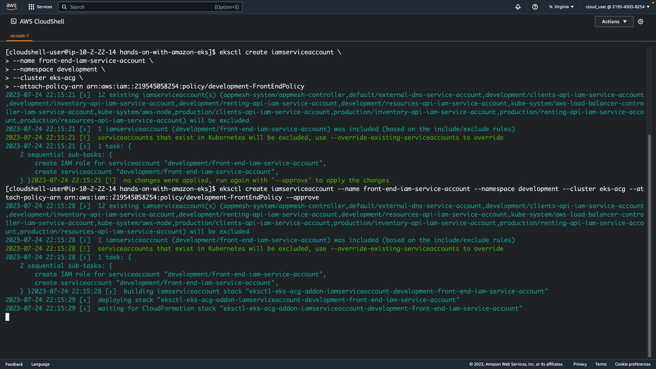The width and height of the screenshot is (656, 369).
Task: Open the Services menu label
Action: click(44, 7)
